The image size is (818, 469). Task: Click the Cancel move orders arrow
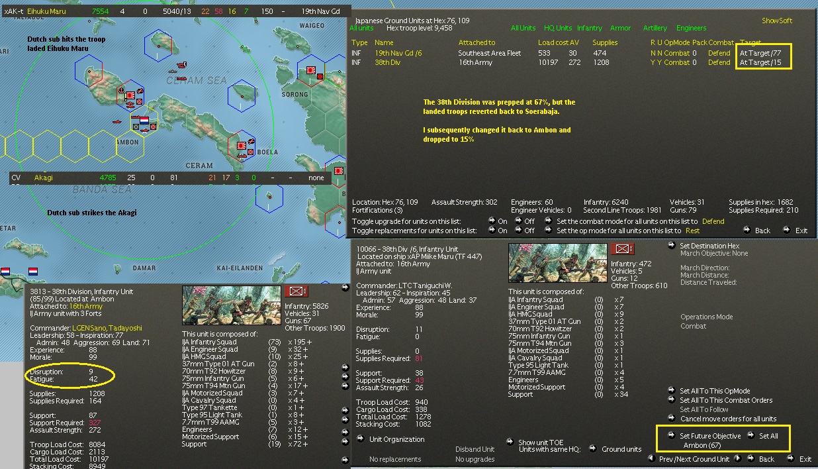coord(672,419)
